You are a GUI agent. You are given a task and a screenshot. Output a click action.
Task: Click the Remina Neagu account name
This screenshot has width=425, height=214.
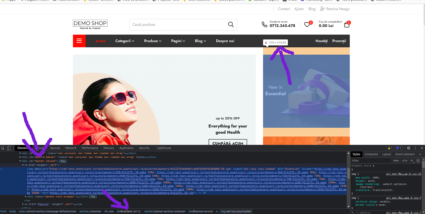click(x=338, y=9)
